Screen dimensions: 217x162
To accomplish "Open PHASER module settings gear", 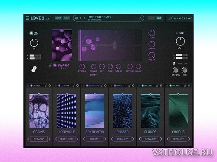I will click(133, 86).
